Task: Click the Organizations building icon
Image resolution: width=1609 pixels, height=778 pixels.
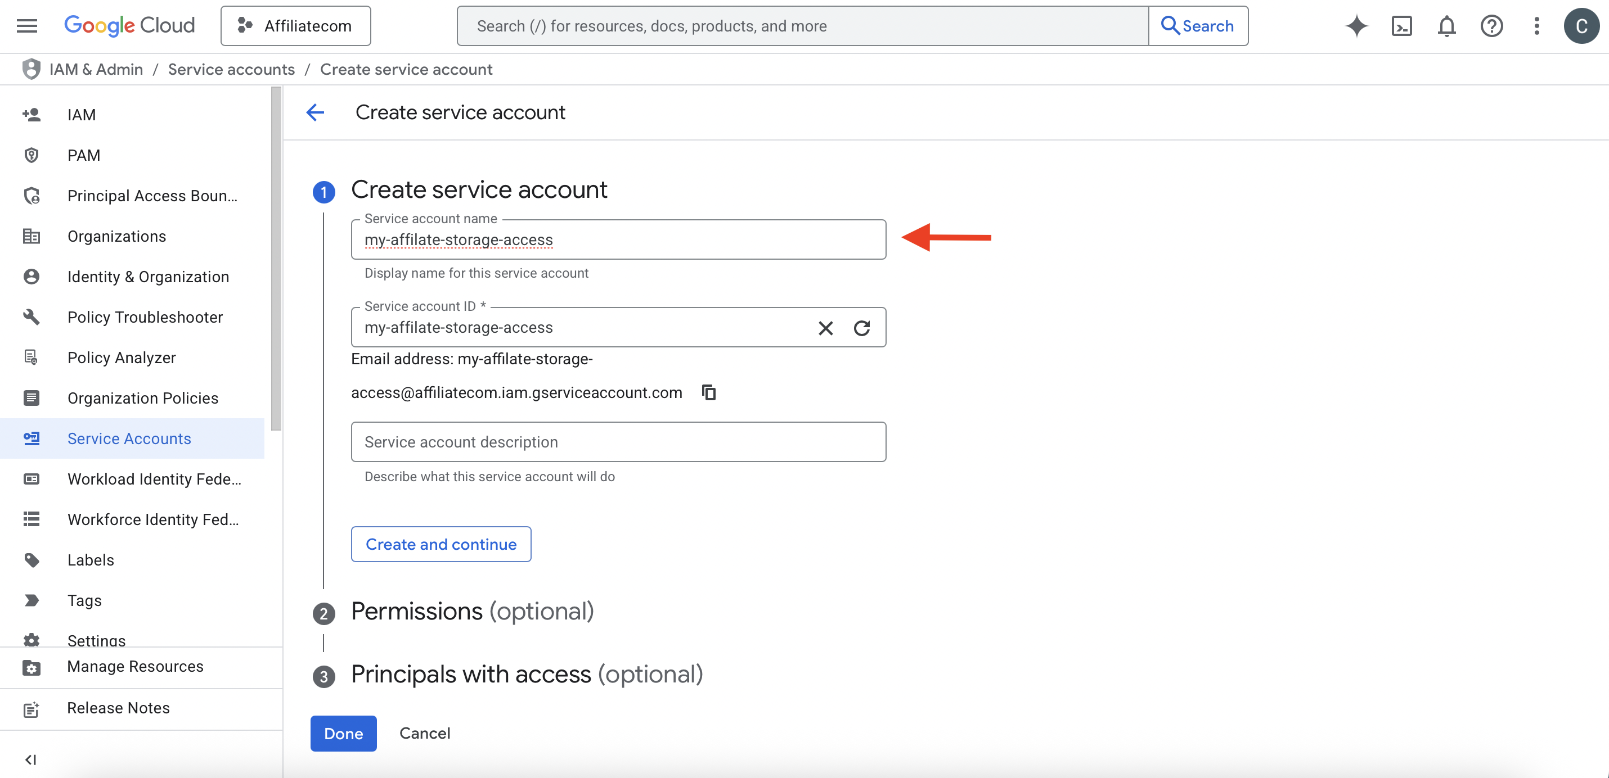Action: 32,237
